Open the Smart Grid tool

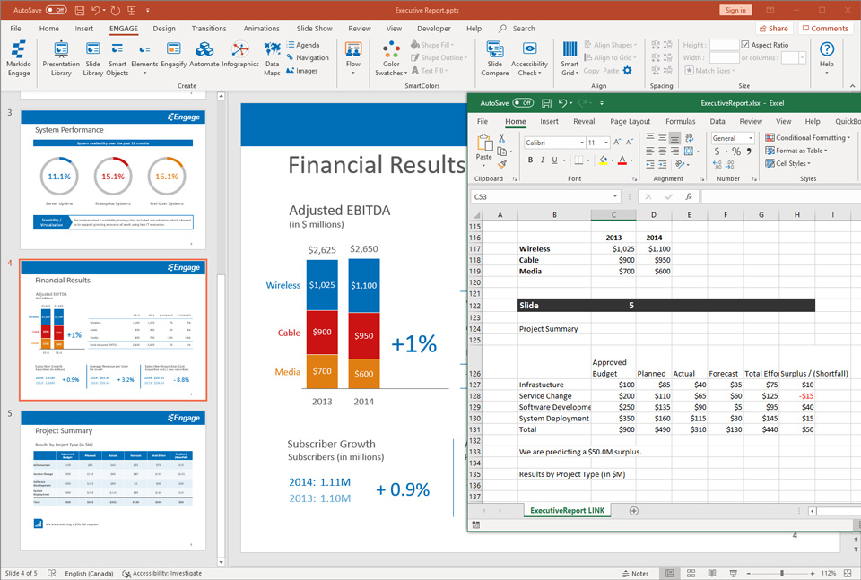click(570, 58)
